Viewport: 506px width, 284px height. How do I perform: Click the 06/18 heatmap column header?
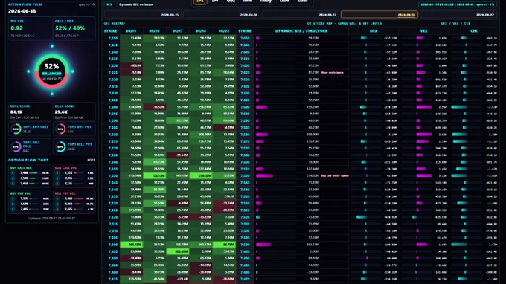point(201,31)
